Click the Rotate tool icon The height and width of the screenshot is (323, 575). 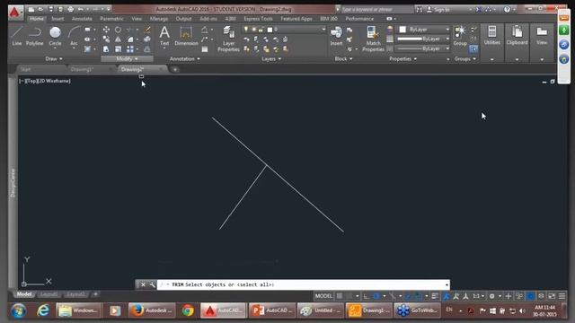pyautogui.click(x=118, y=30)
